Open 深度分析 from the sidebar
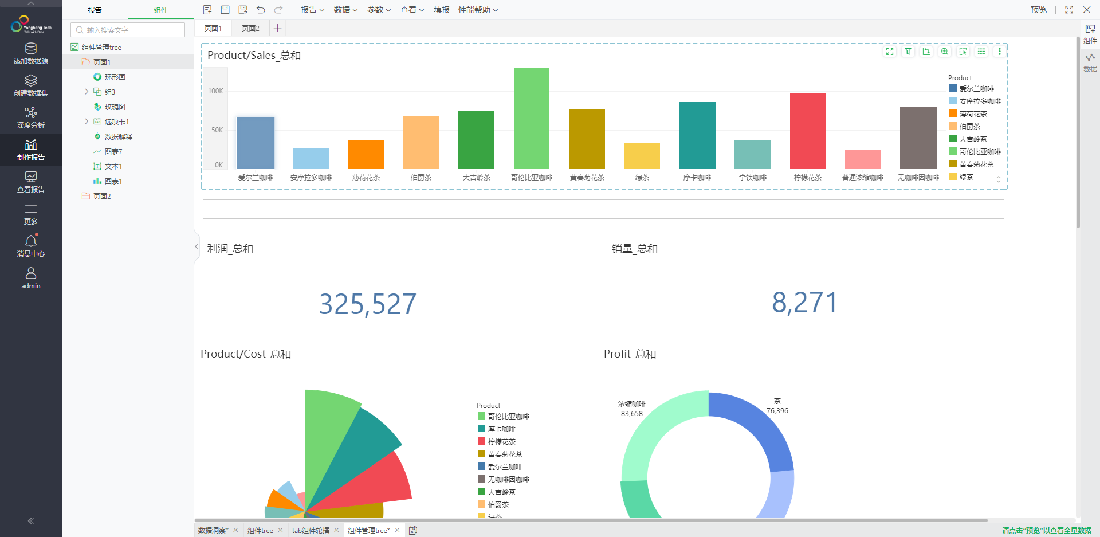1100x537 pixels. 31,117
